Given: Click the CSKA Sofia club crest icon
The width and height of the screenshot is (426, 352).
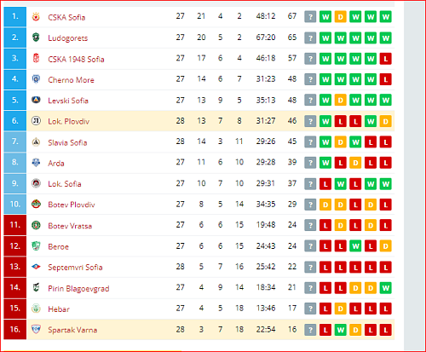Looking at the screenshot, I should tap(36, 17).
